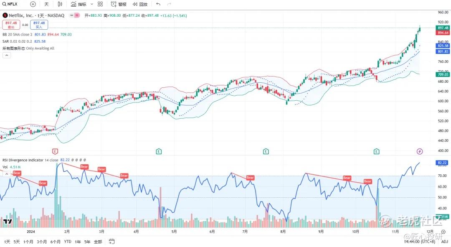Create an alert with 警报 button

[x=119, y=4]
